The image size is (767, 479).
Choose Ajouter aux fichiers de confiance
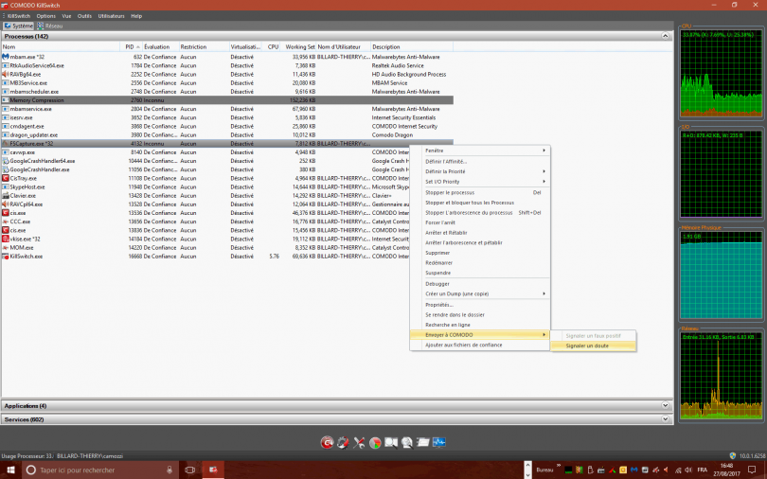[480, 346]
